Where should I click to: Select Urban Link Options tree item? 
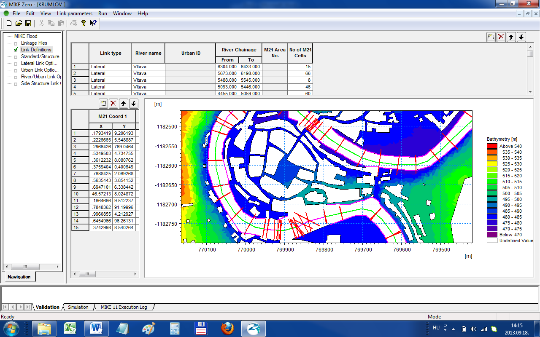click(x=40, y=70)
